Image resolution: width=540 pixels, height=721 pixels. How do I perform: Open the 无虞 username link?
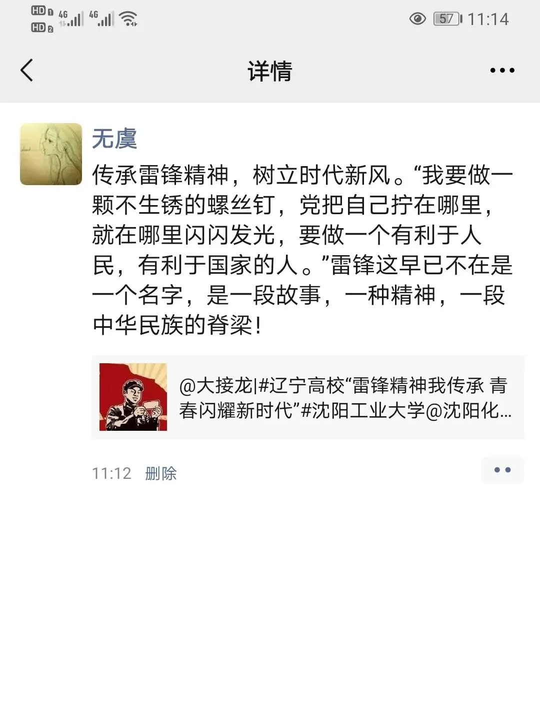[x=114, y=139]
